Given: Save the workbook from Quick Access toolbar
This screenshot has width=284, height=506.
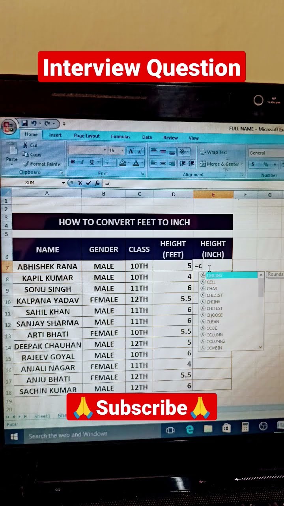Looking at the screenshot, I should point(25,123).
